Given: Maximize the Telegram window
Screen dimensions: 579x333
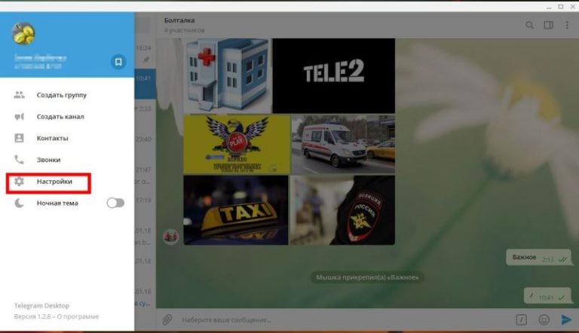Looking at the screenshot, I should (x=561, y=7).
